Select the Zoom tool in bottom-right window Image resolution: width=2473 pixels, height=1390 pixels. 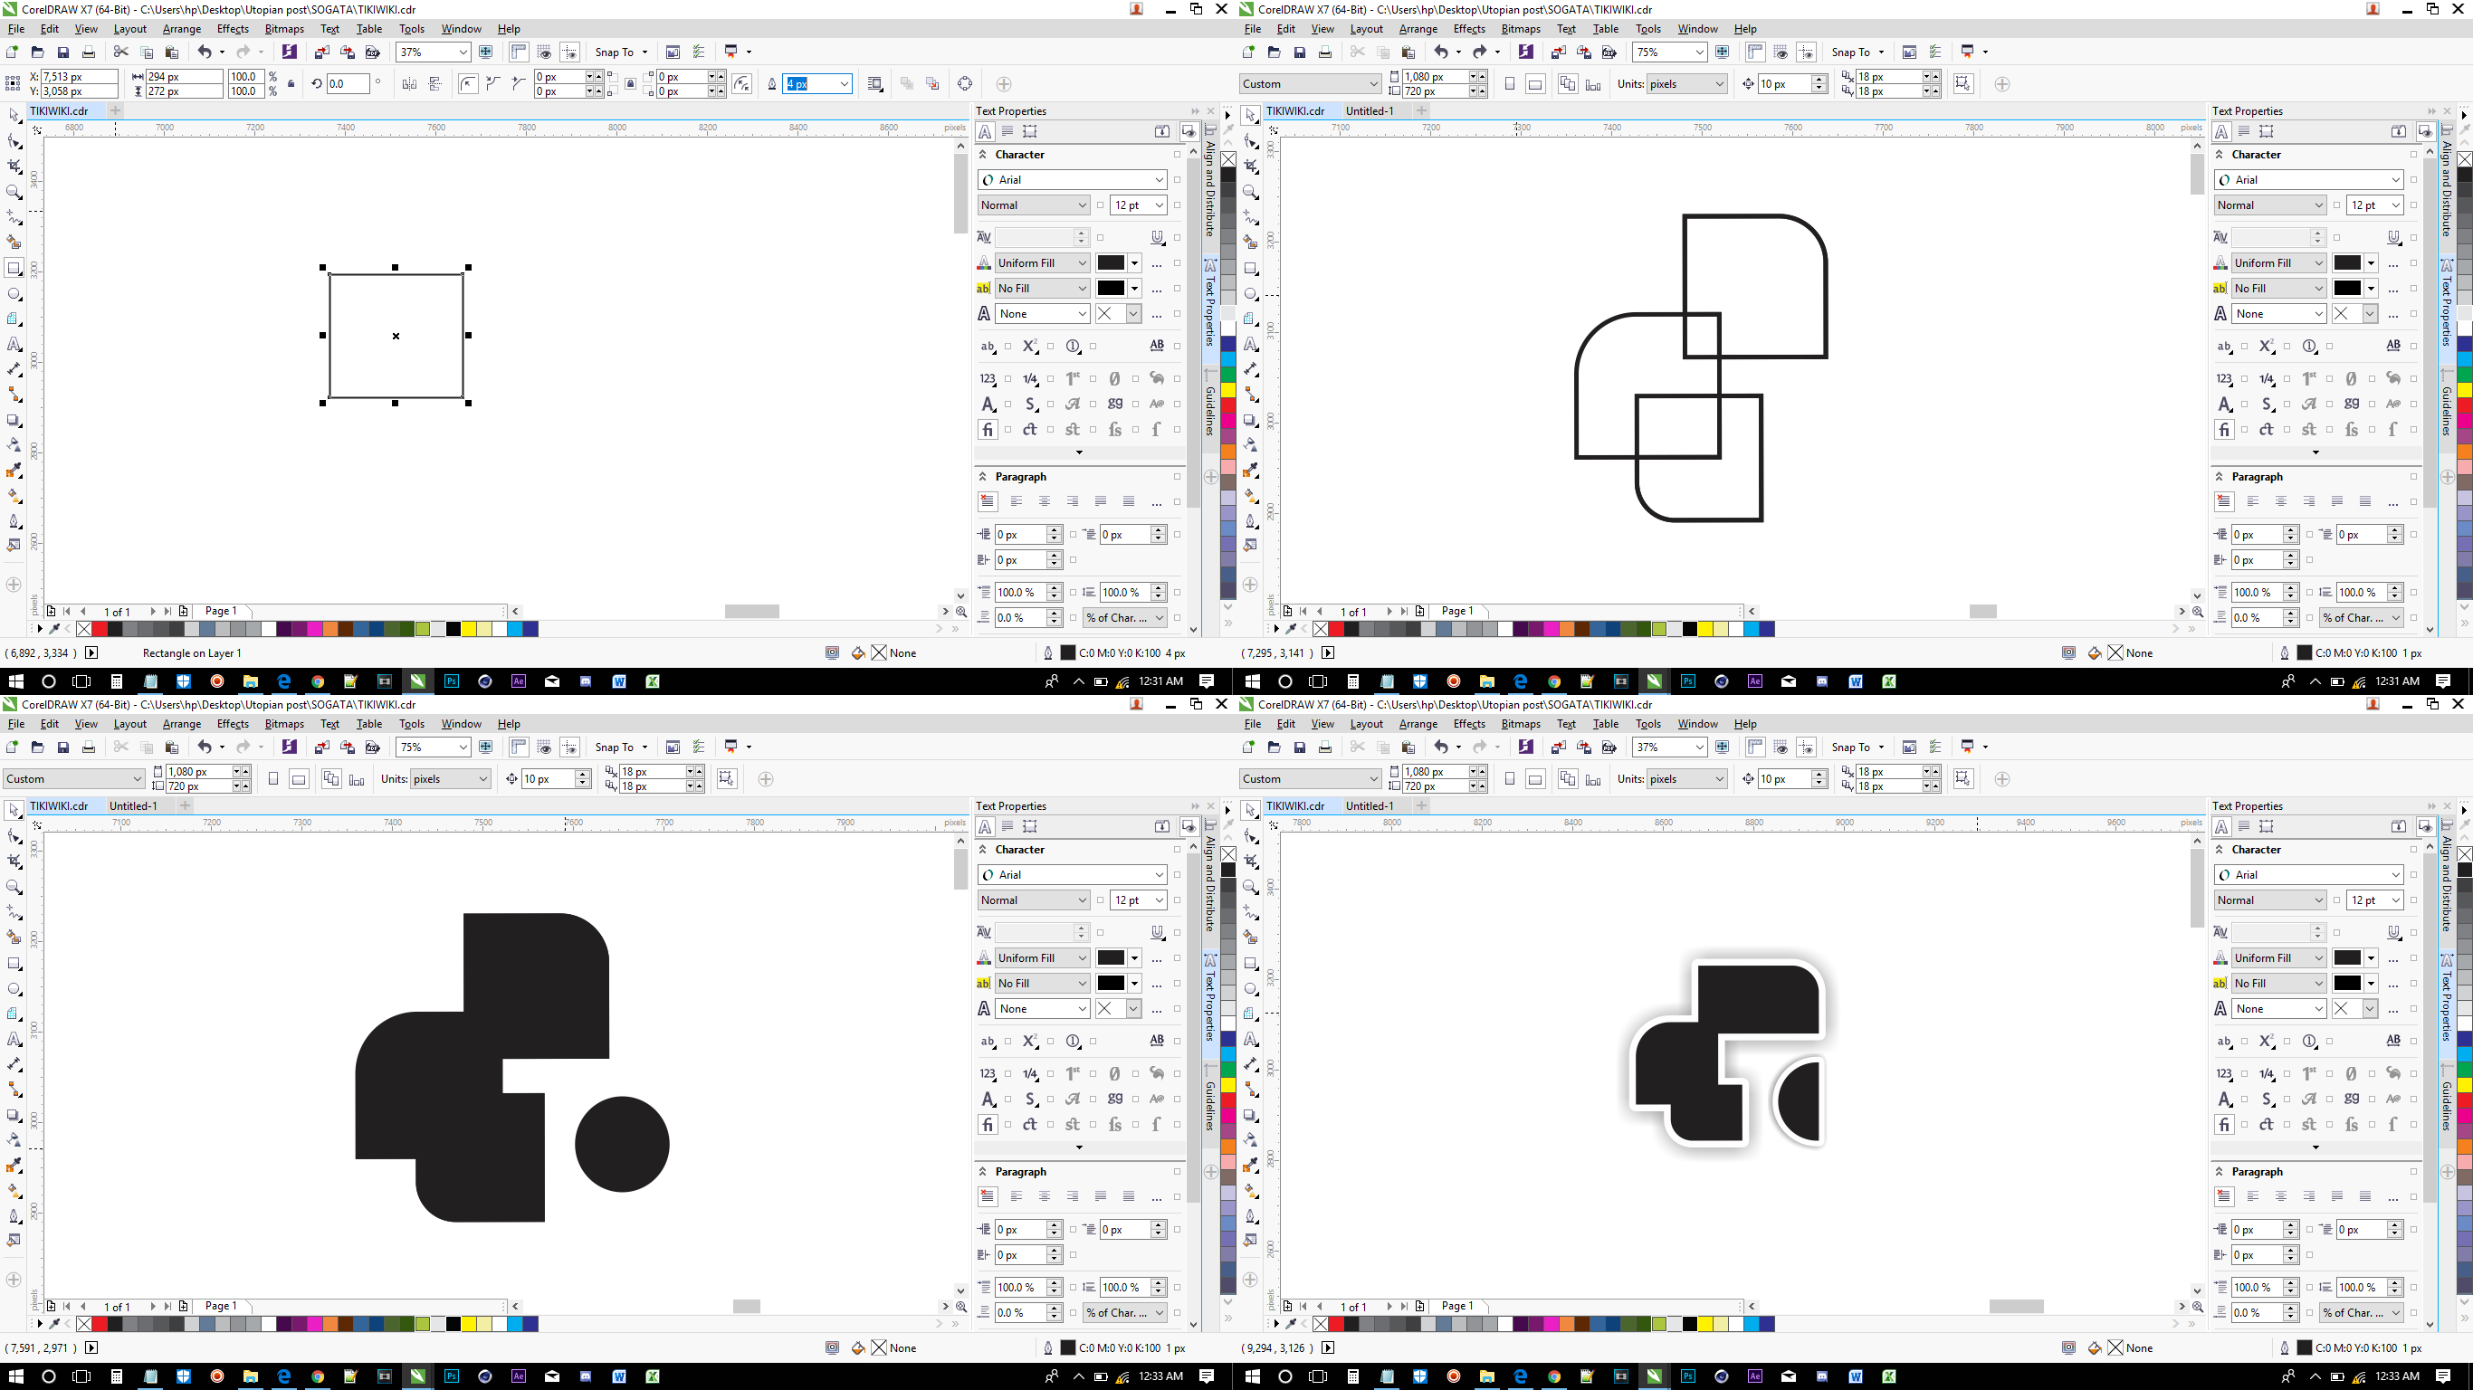(x=1251, y=887)
